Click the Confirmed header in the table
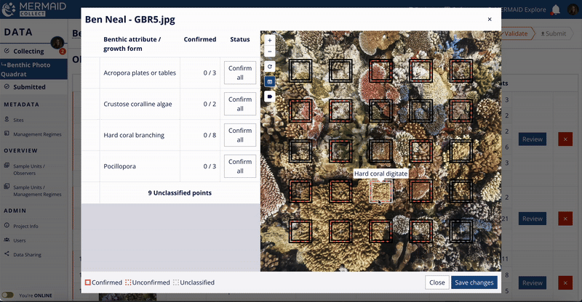 click(x=199, y=39)
